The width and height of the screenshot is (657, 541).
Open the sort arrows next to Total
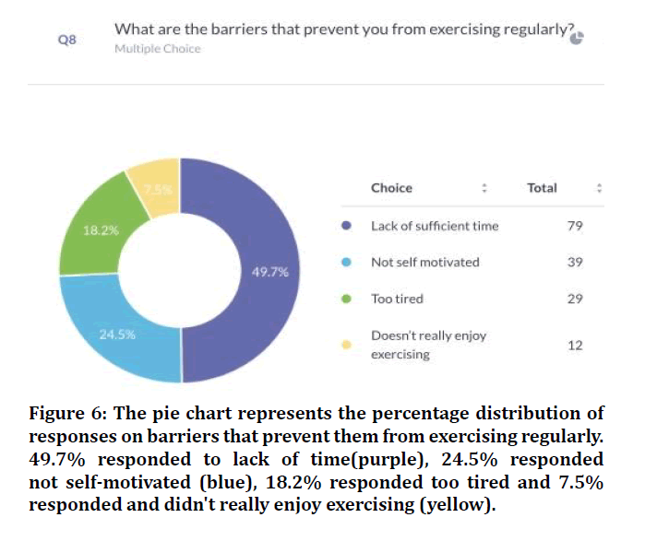tap(600, 188)
